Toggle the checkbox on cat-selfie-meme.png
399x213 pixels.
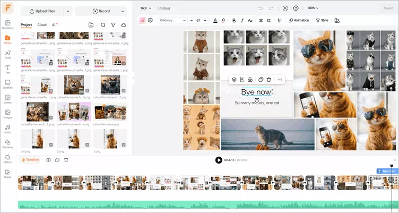pos(124,118)
